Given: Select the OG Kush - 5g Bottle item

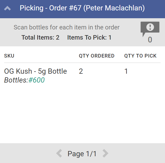Looking at the screenshot, I should click(x=35, y=71).
